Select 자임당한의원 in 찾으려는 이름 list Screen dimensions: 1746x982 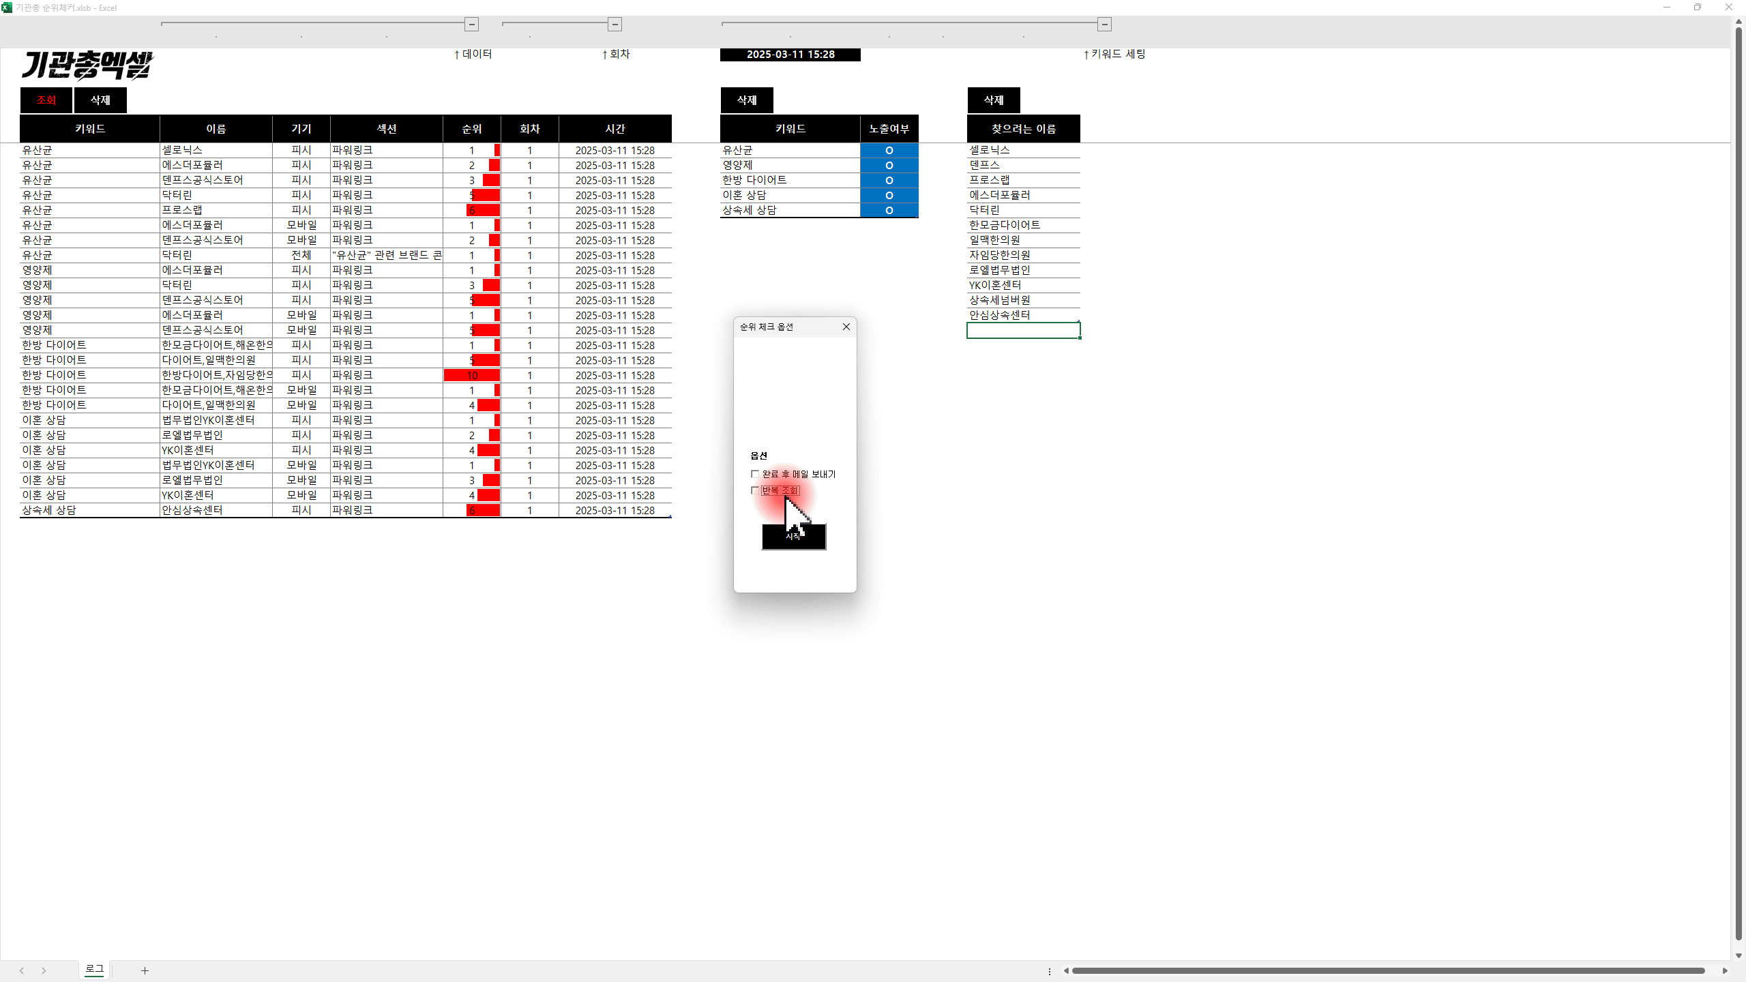tap(1024, 255)
